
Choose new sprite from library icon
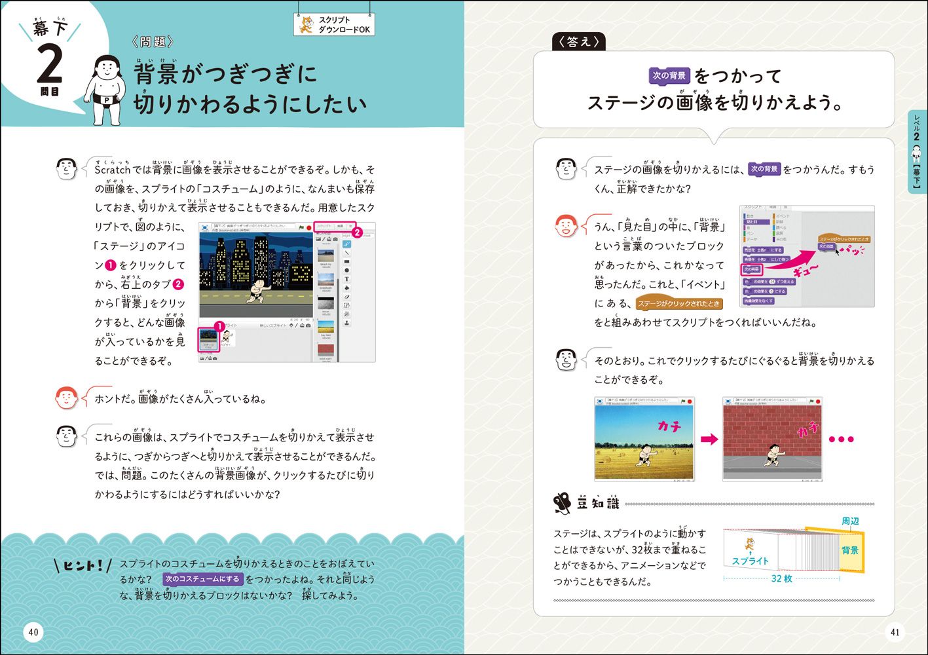coord(291,326)
